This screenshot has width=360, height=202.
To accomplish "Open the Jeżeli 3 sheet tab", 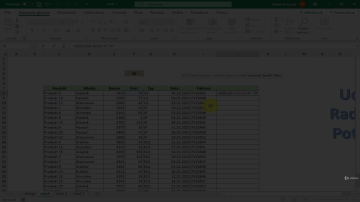I will tap(79, 194).
